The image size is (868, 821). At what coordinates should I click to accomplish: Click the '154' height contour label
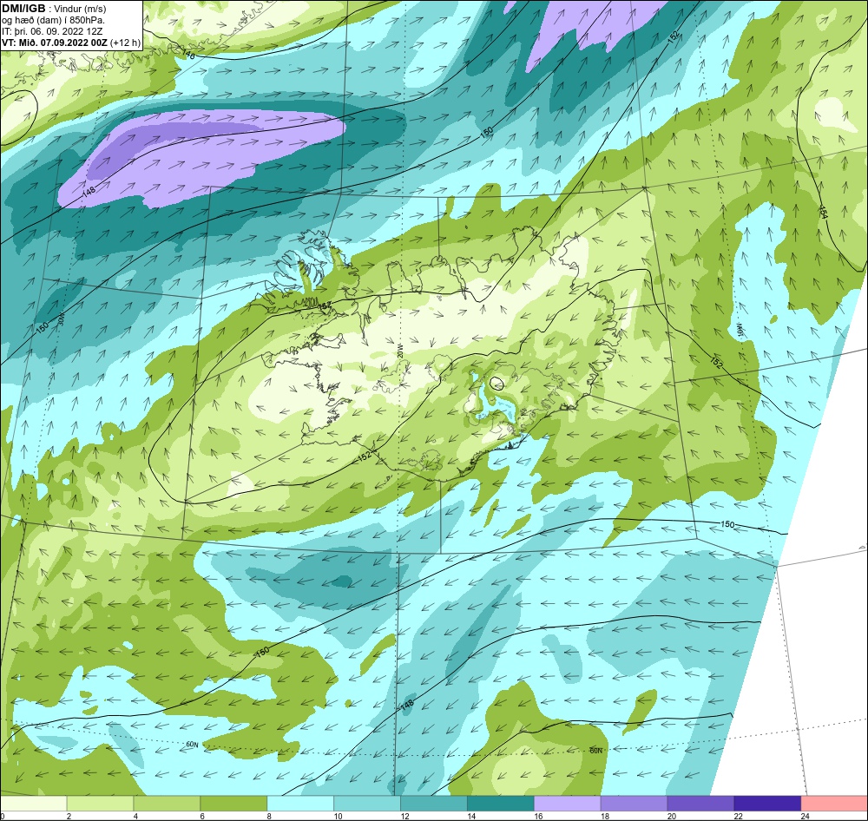(x=823, y=212)
